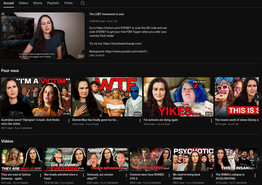The width and height of the screenshot is (262, 185).
Task: Open options menu for GTA 6 video
Action: 169,175
